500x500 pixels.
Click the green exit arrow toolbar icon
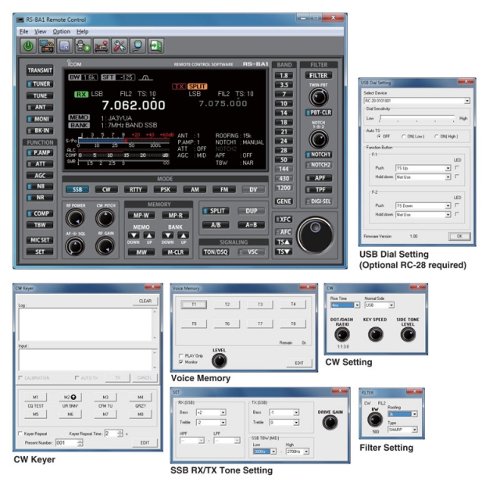click(159, 46)
